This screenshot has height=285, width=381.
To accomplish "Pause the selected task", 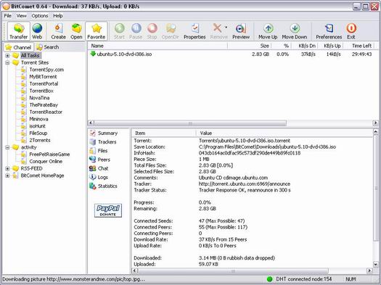I will 136,31.
